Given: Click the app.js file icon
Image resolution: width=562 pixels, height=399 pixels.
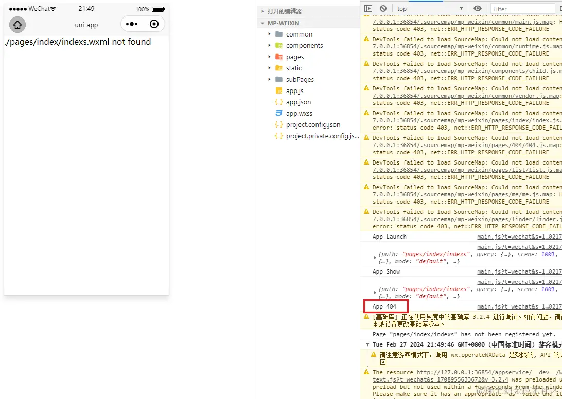Looking at the screenshot, I should click(x=279, y=90).
